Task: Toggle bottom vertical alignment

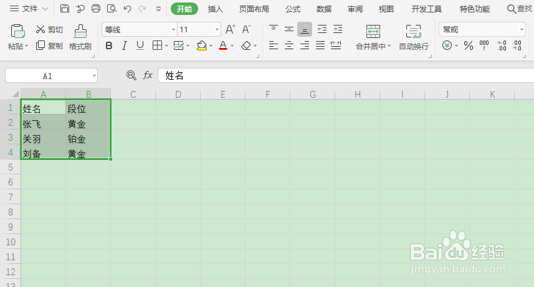Action: pyautogui.click(x=305, y=30)
